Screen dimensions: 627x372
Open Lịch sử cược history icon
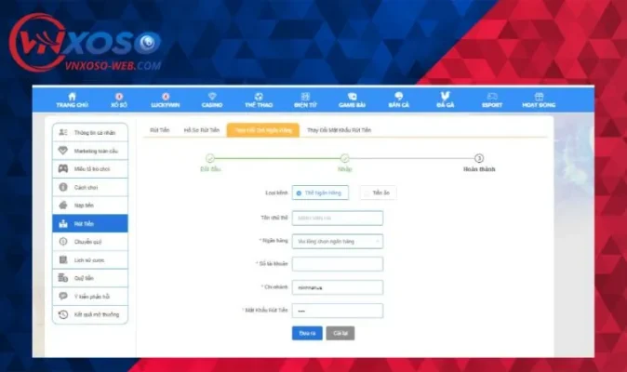click(63, 259)
